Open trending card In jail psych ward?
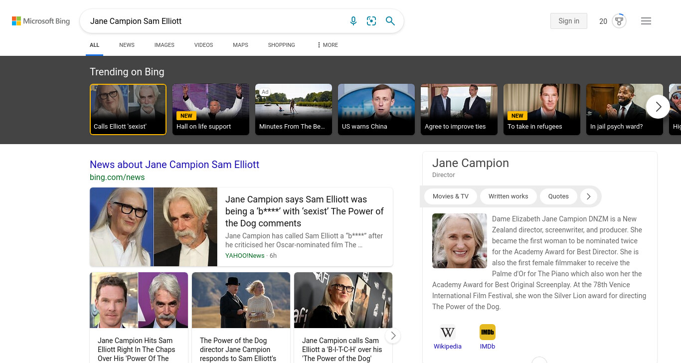The image size is (681, 363). (x=625, y=109)
